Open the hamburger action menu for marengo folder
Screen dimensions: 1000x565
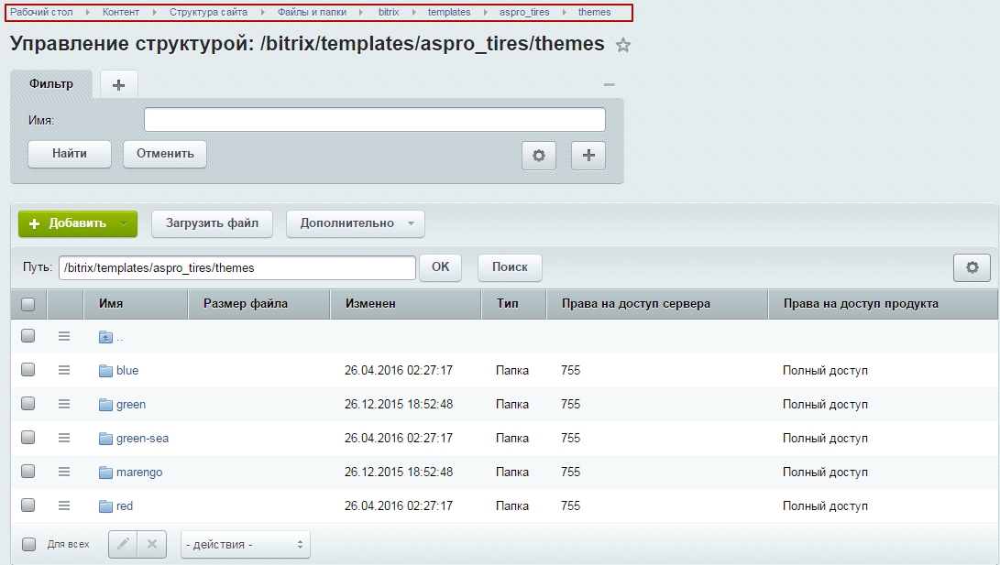tap(64, 472)
